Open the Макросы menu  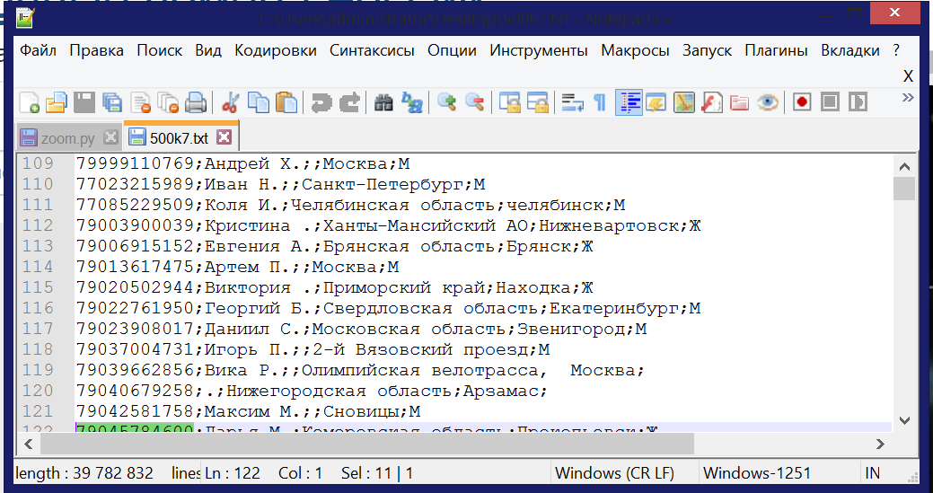(x=635, y=50)
